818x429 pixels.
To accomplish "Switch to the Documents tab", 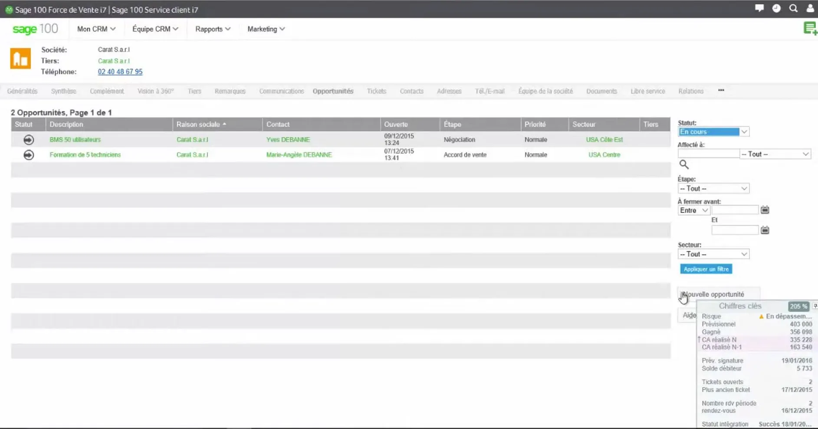I will [602, 91].
